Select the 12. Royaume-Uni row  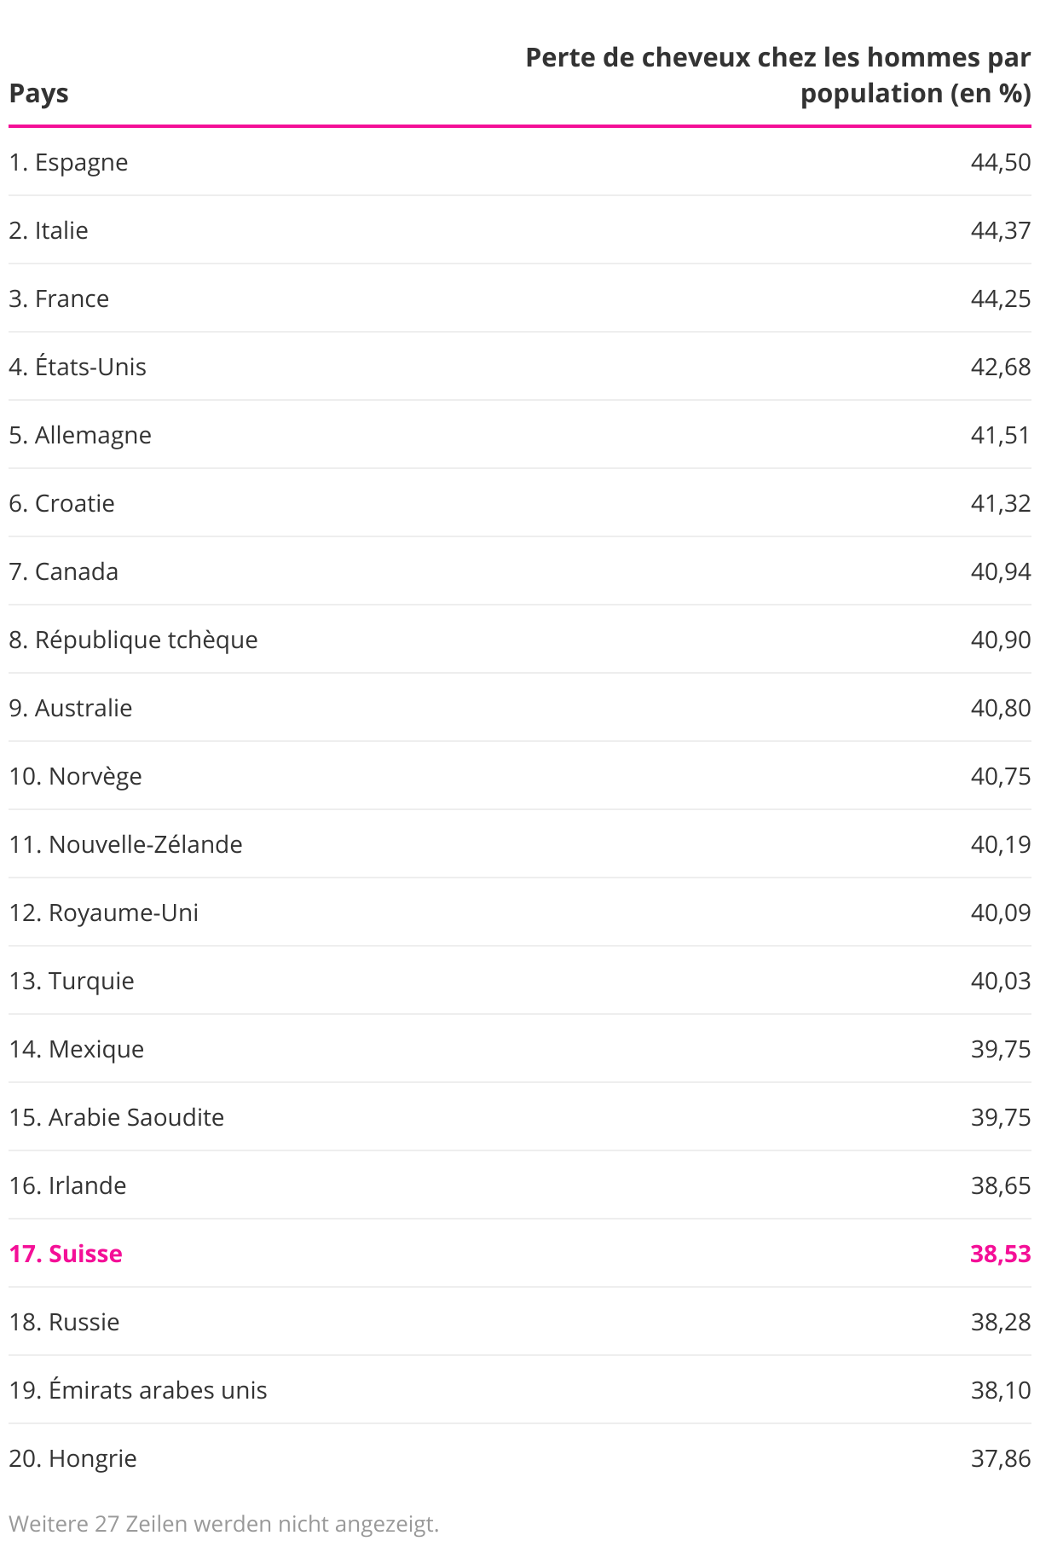(520, 913)
